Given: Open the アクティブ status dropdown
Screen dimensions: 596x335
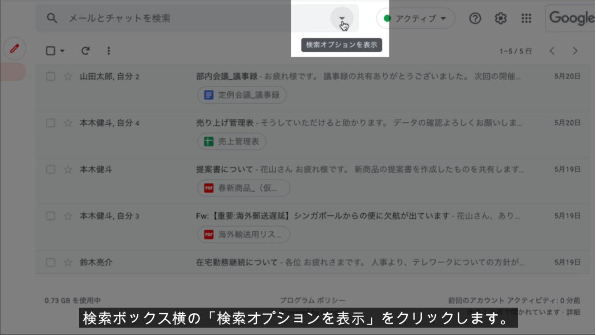Looking at the screenshot, I should 416,18.
